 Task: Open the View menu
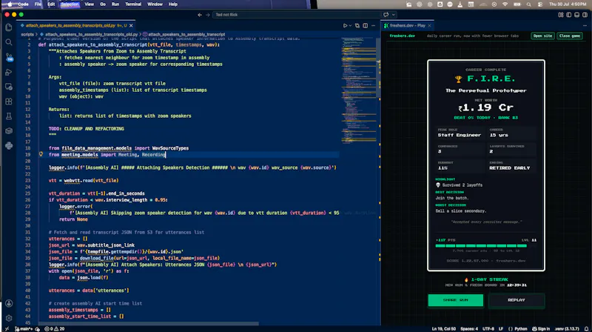tap(89, 4)
